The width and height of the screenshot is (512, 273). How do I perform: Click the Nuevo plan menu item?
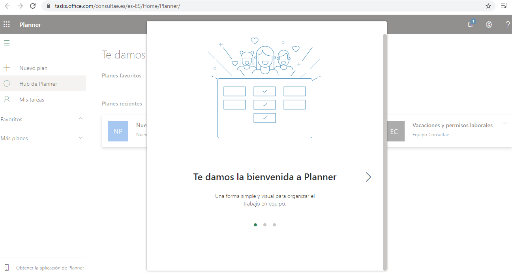(x=43, y=68)
